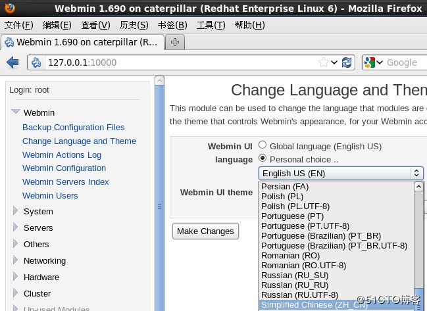Click the frame divider grip handle
This screenshot has height=311, width=427.
tap(160, 206)
